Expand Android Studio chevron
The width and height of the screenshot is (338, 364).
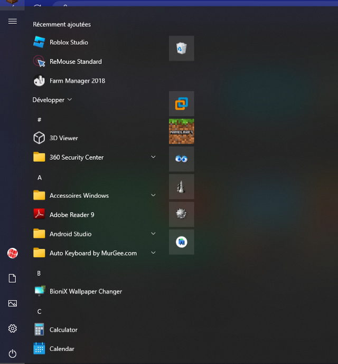[153, 234]
